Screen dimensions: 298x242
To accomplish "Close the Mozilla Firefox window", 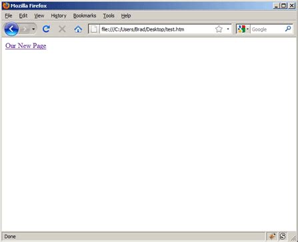I will tap(291, 6).
